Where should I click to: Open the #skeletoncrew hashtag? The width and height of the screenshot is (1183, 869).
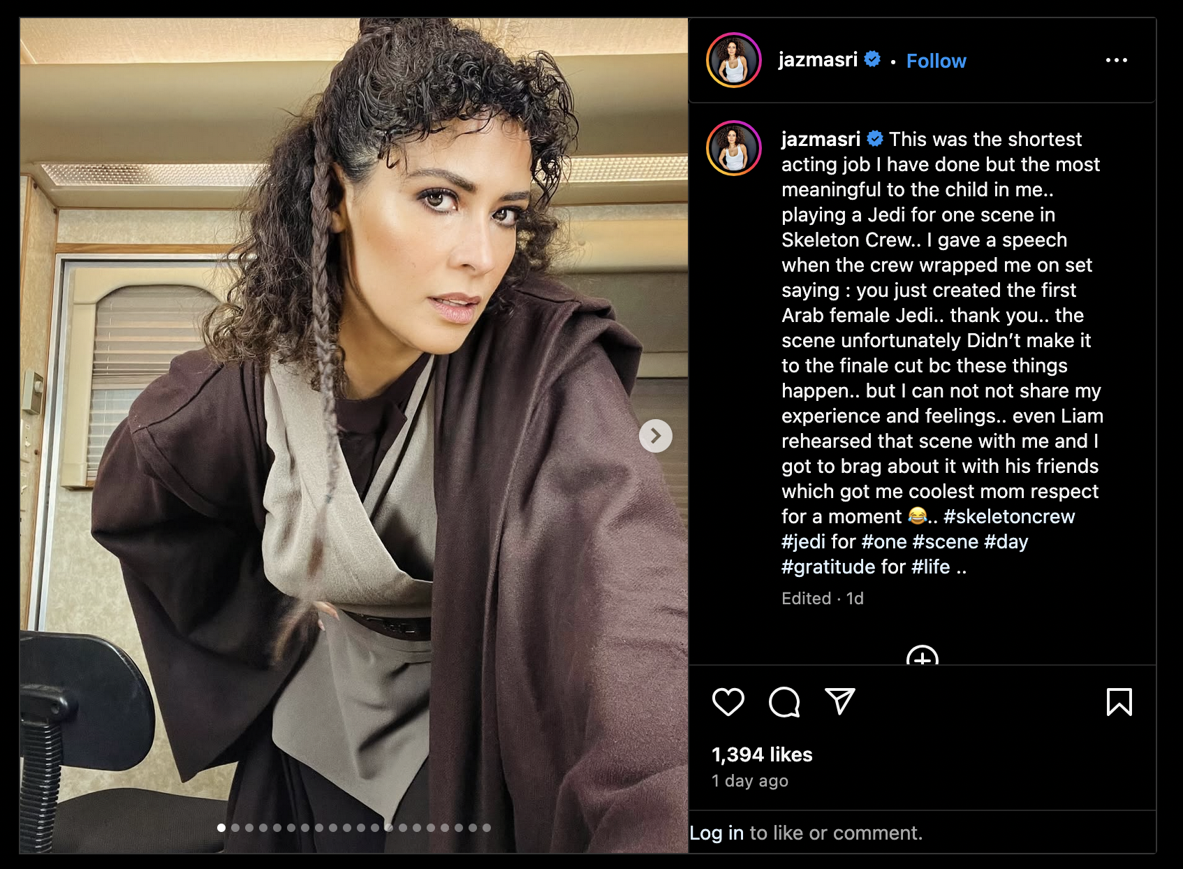click(x=1009, y=516)
